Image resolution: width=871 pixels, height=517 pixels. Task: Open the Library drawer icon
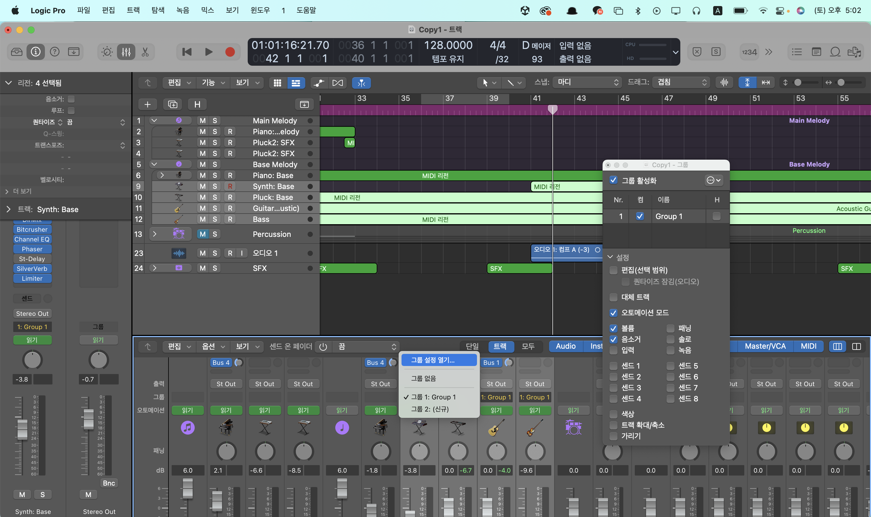click(x=17, y=52)
